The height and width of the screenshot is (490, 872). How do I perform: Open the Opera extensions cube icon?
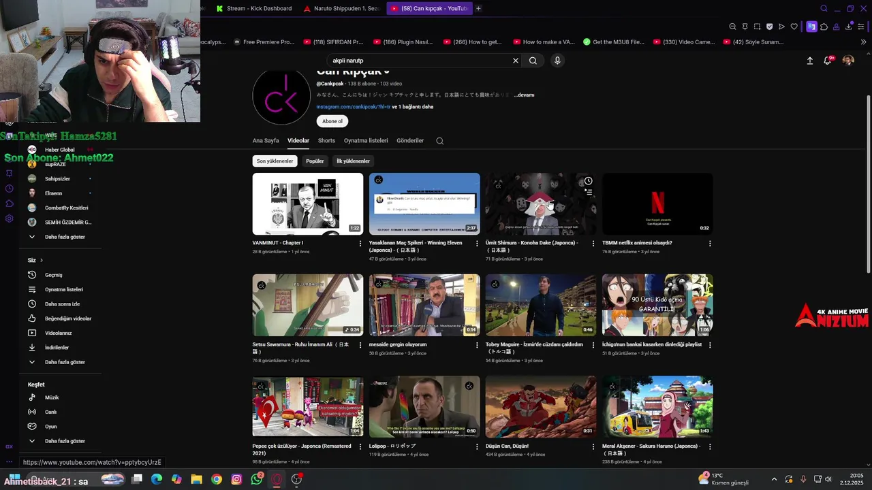tap(824, 27)
